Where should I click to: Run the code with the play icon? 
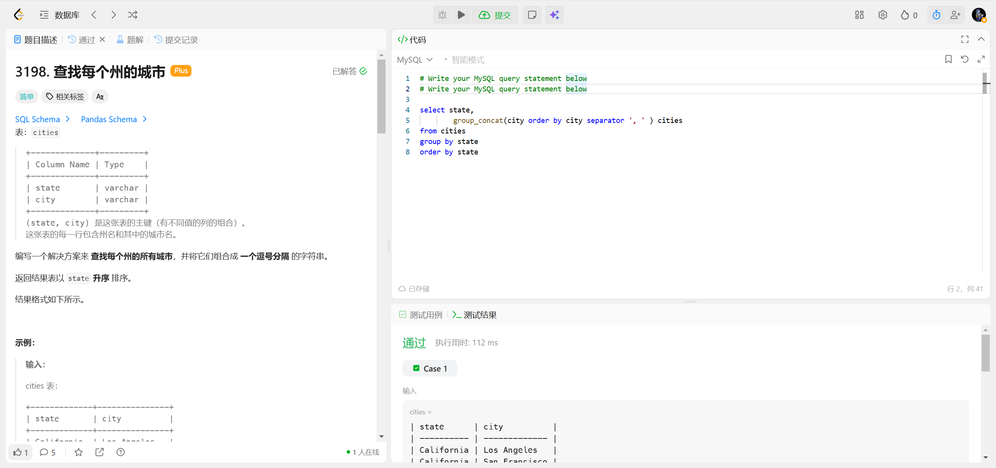[461, 15]
